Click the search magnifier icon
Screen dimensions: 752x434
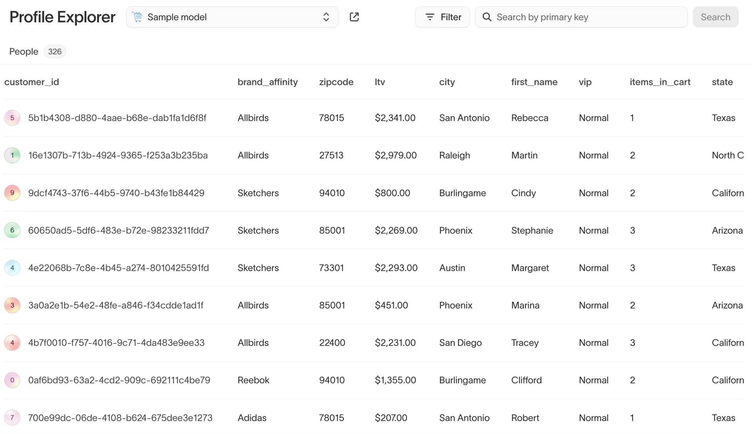487,17
